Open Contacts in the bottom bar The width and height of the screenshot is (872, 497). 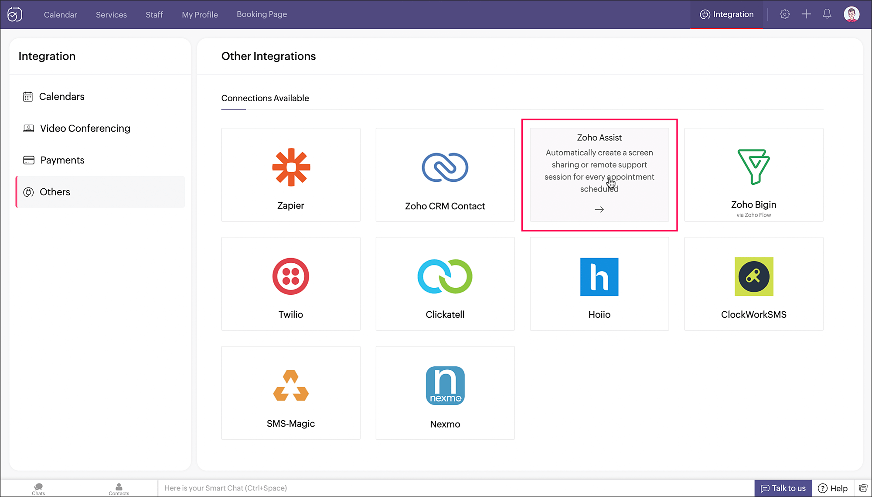(x=119, y=489)
